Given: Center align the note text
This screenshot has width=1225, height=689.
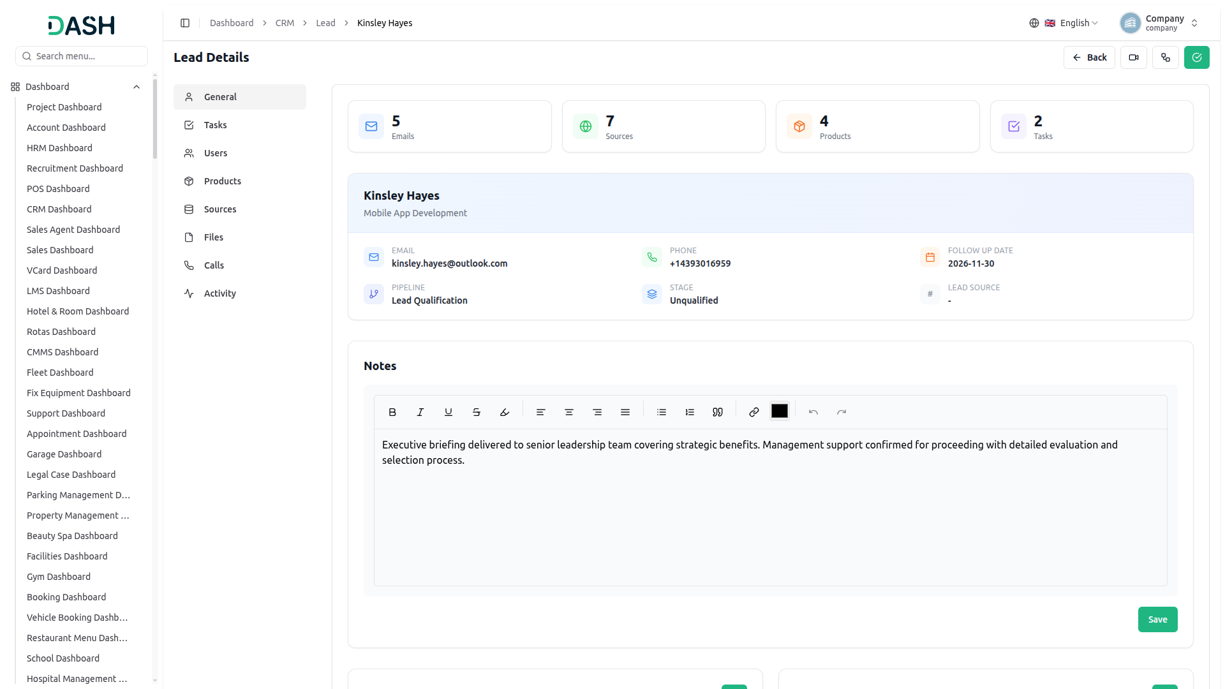Looking at the screenshot, I should (x=569, y=412).
